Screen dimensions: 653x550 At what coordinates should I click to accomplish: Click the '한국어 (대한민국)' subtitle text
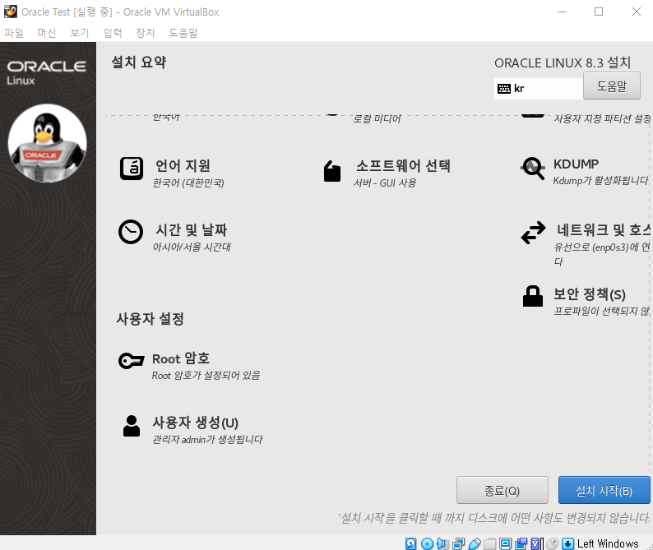[188, 183]
